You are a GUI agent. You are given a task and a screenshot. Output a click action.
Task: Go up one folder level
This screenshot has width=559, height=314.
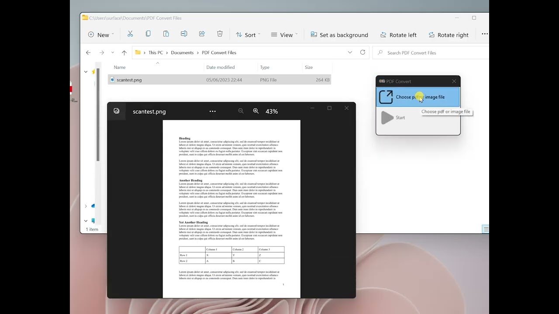click(124, 53)
